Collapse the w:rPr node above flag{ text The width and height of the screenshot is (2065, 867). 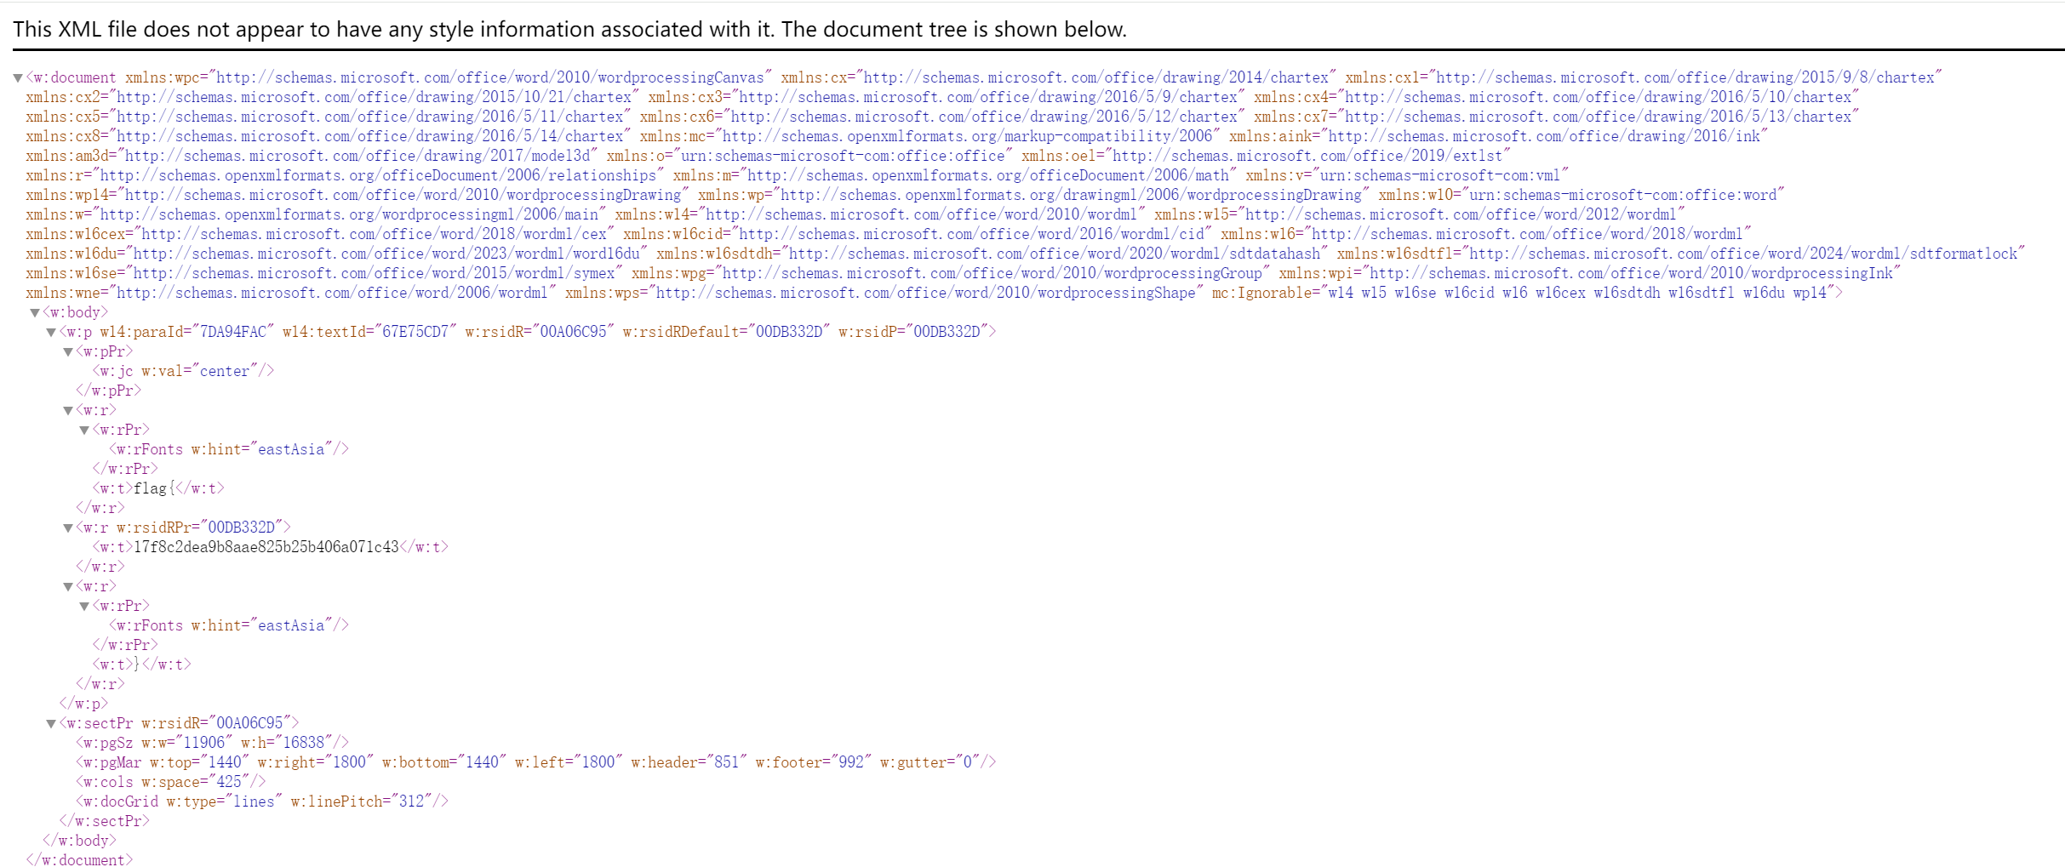click(x=84, y=431)
